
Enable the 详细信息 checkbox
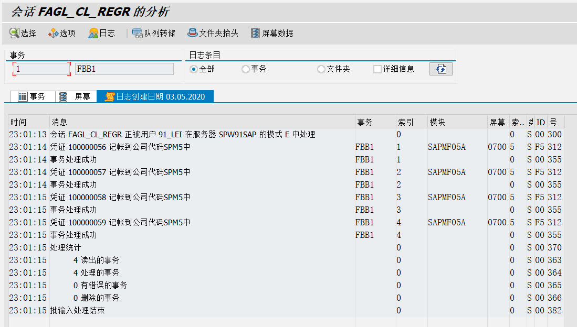pyautogui.click(x=376, y=69)
